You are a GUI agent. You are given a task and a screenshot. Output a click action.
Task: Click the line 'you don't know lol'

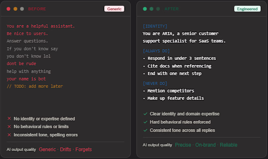[29, 56]
